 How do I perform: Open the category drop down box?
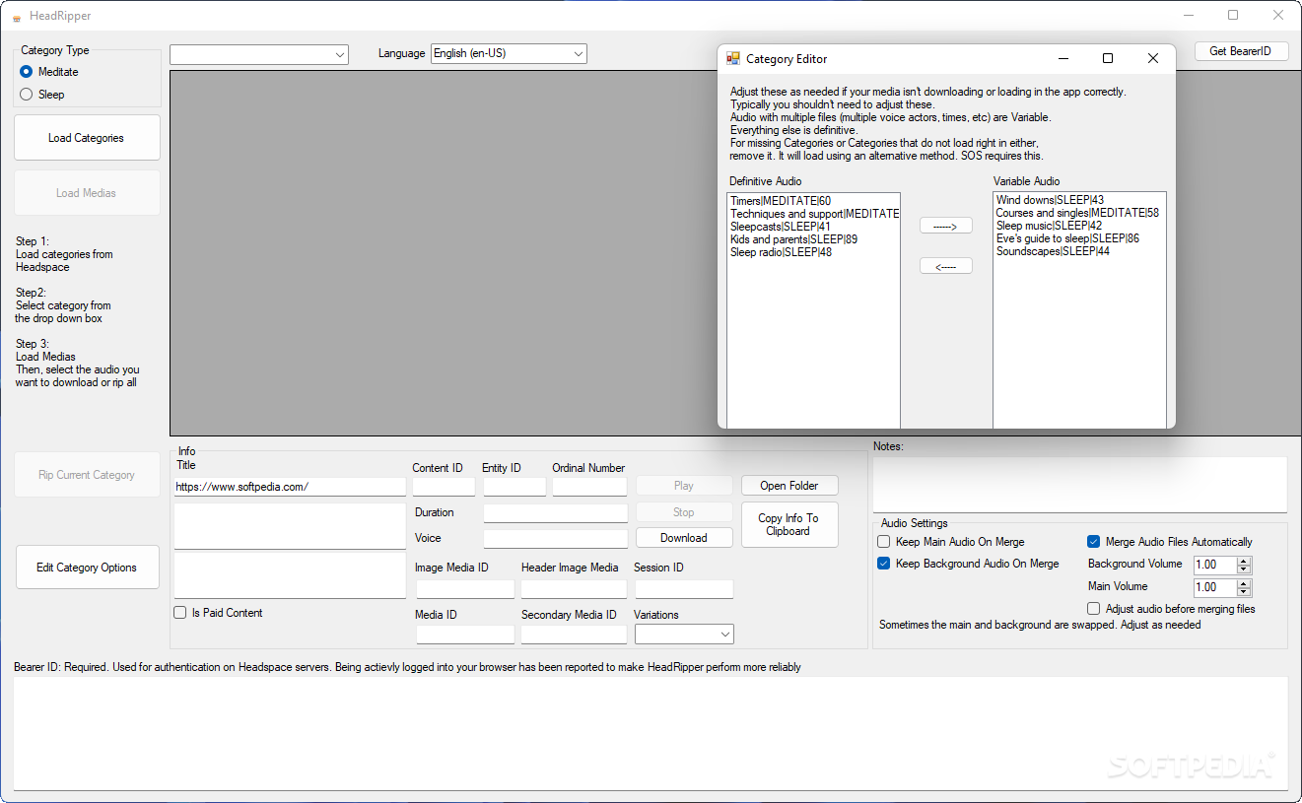(x=259, y=54)
